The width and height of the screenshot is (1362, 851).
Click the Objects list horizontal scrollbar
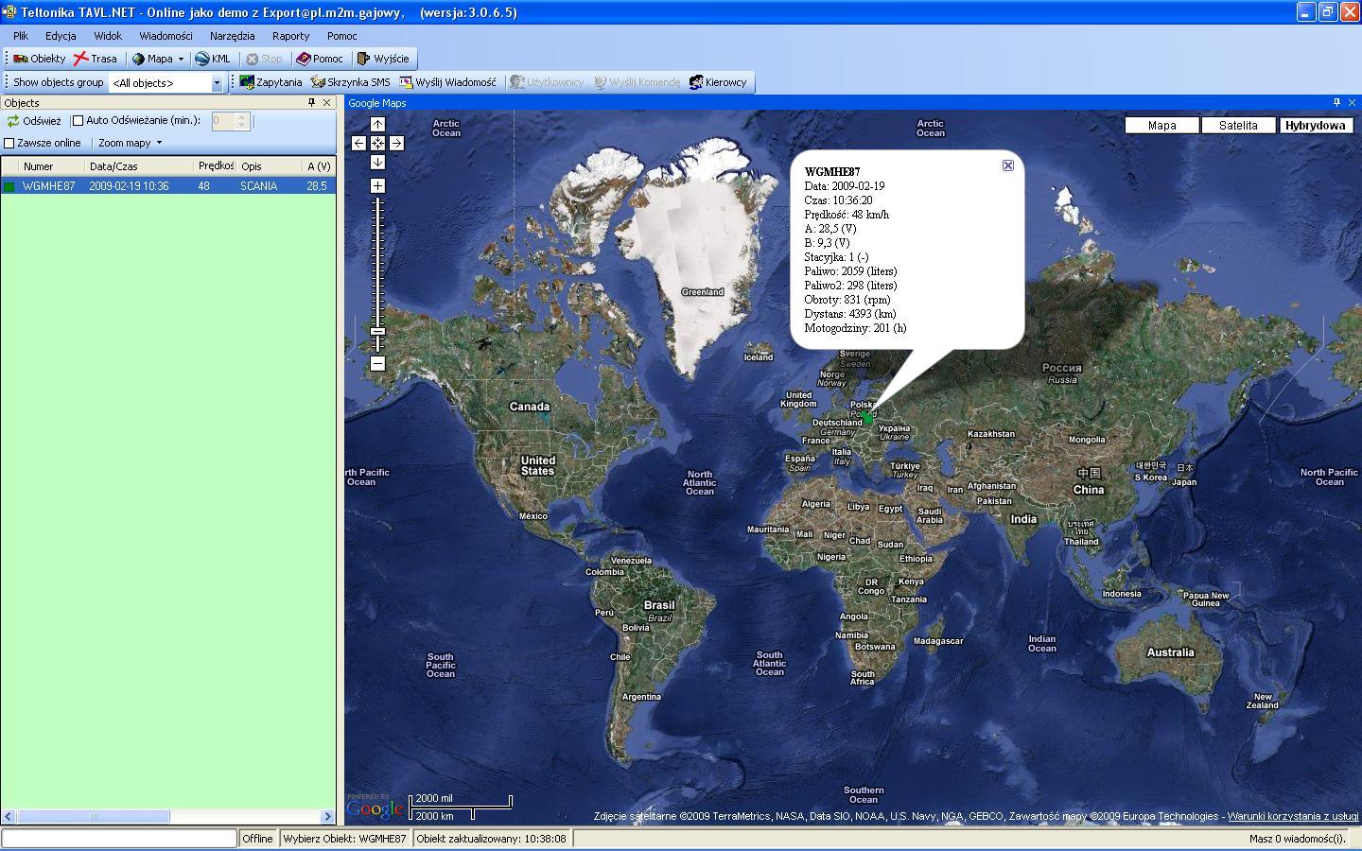click(168, 816)
